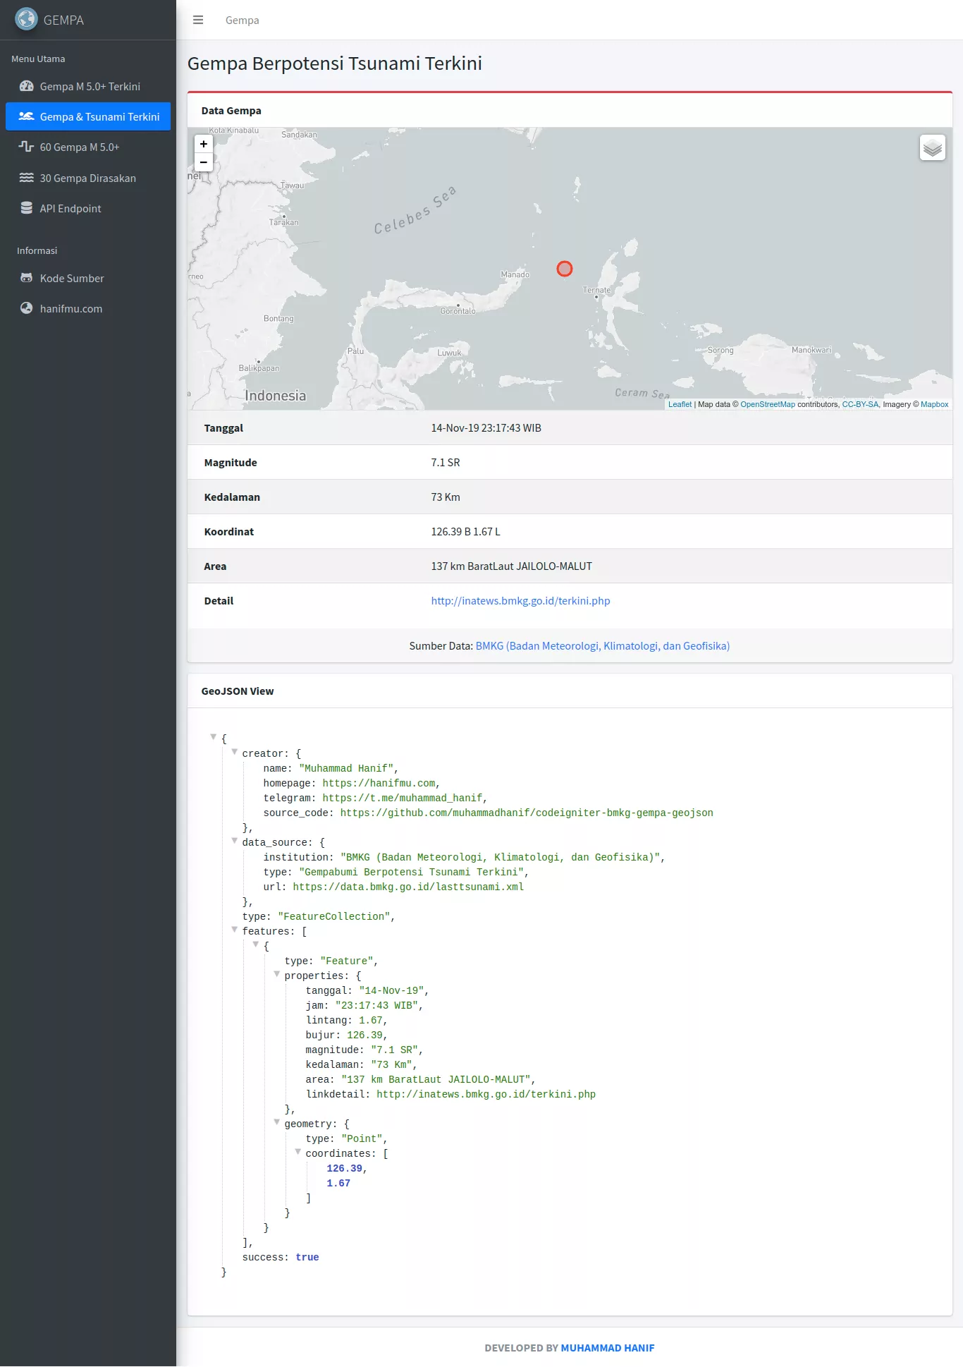Open the inatews.bmkg.go.id Detail link in the table
The image size is (963, 1367).
click(520, 601)
